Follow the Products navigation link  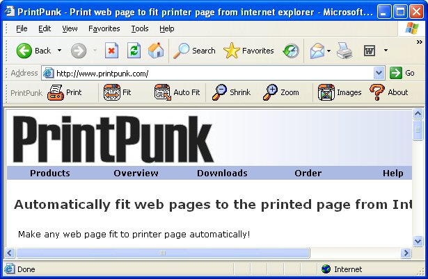[x=50, y=173]
